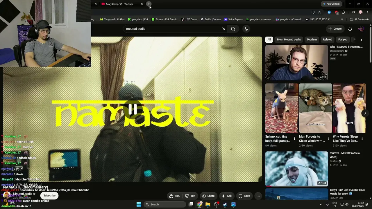Viewport: 372px width, 209px height.
Task: Open options for the Sphynx cat short
Action: pos(294,138)
